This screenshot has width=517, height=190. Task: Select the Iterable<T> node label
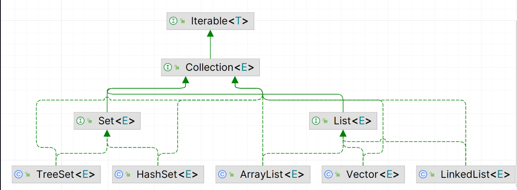(219, 21)
